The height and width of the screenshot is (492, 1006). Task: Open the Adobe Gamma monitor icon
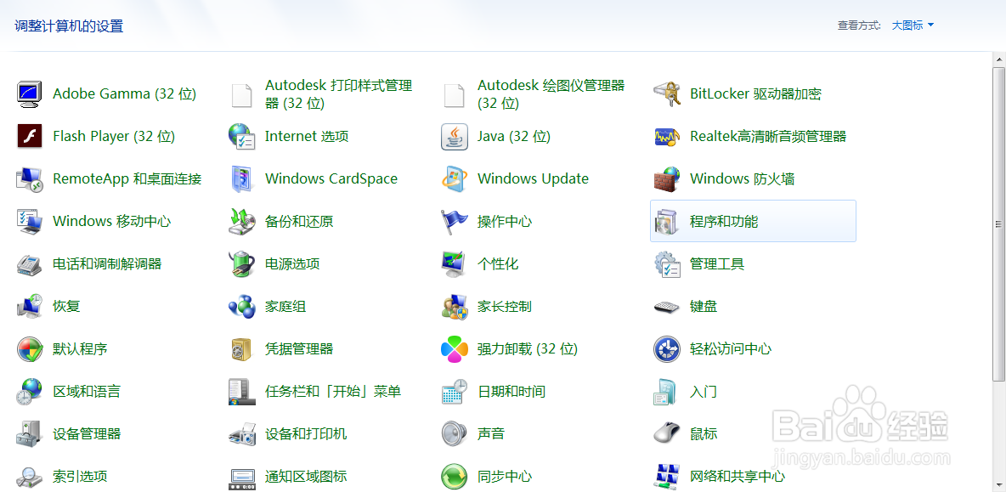29,93
